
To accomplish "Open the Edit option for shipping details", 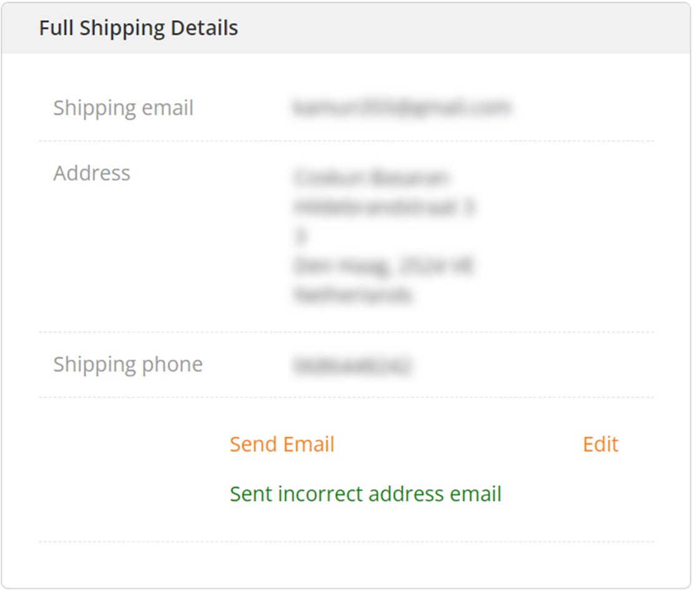I will 600,444.
